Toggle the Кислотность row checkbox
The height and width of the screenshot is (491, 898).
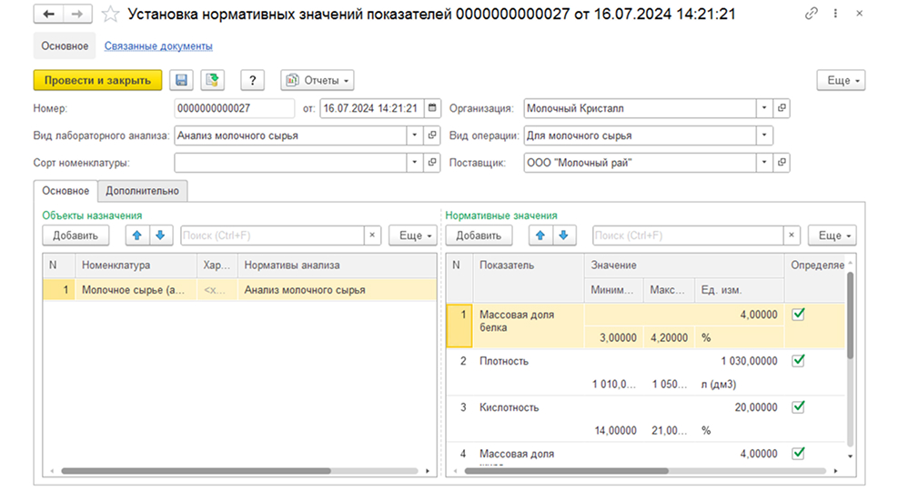tap(798, 406)
